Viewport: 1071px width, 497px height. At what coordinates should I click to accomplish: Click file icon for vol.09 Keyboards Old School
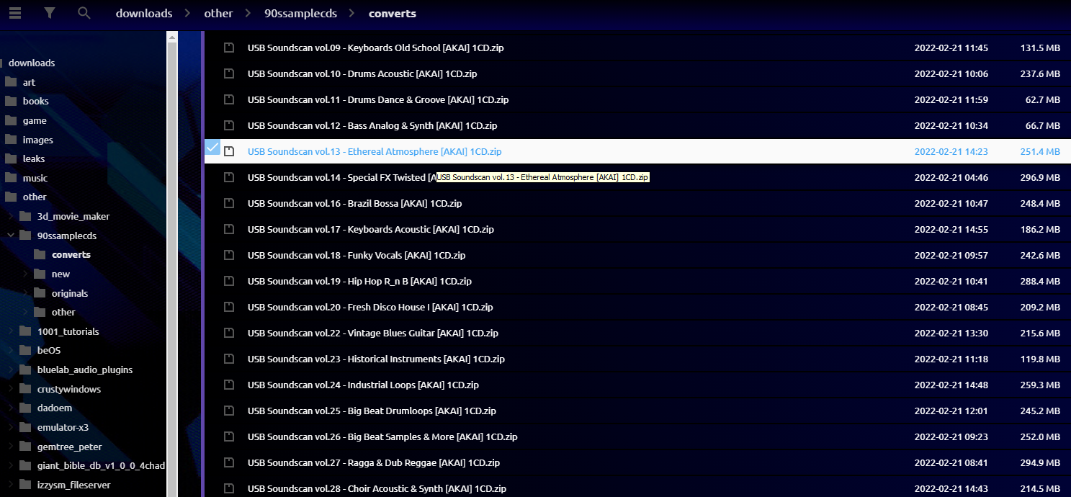point(229,48)
